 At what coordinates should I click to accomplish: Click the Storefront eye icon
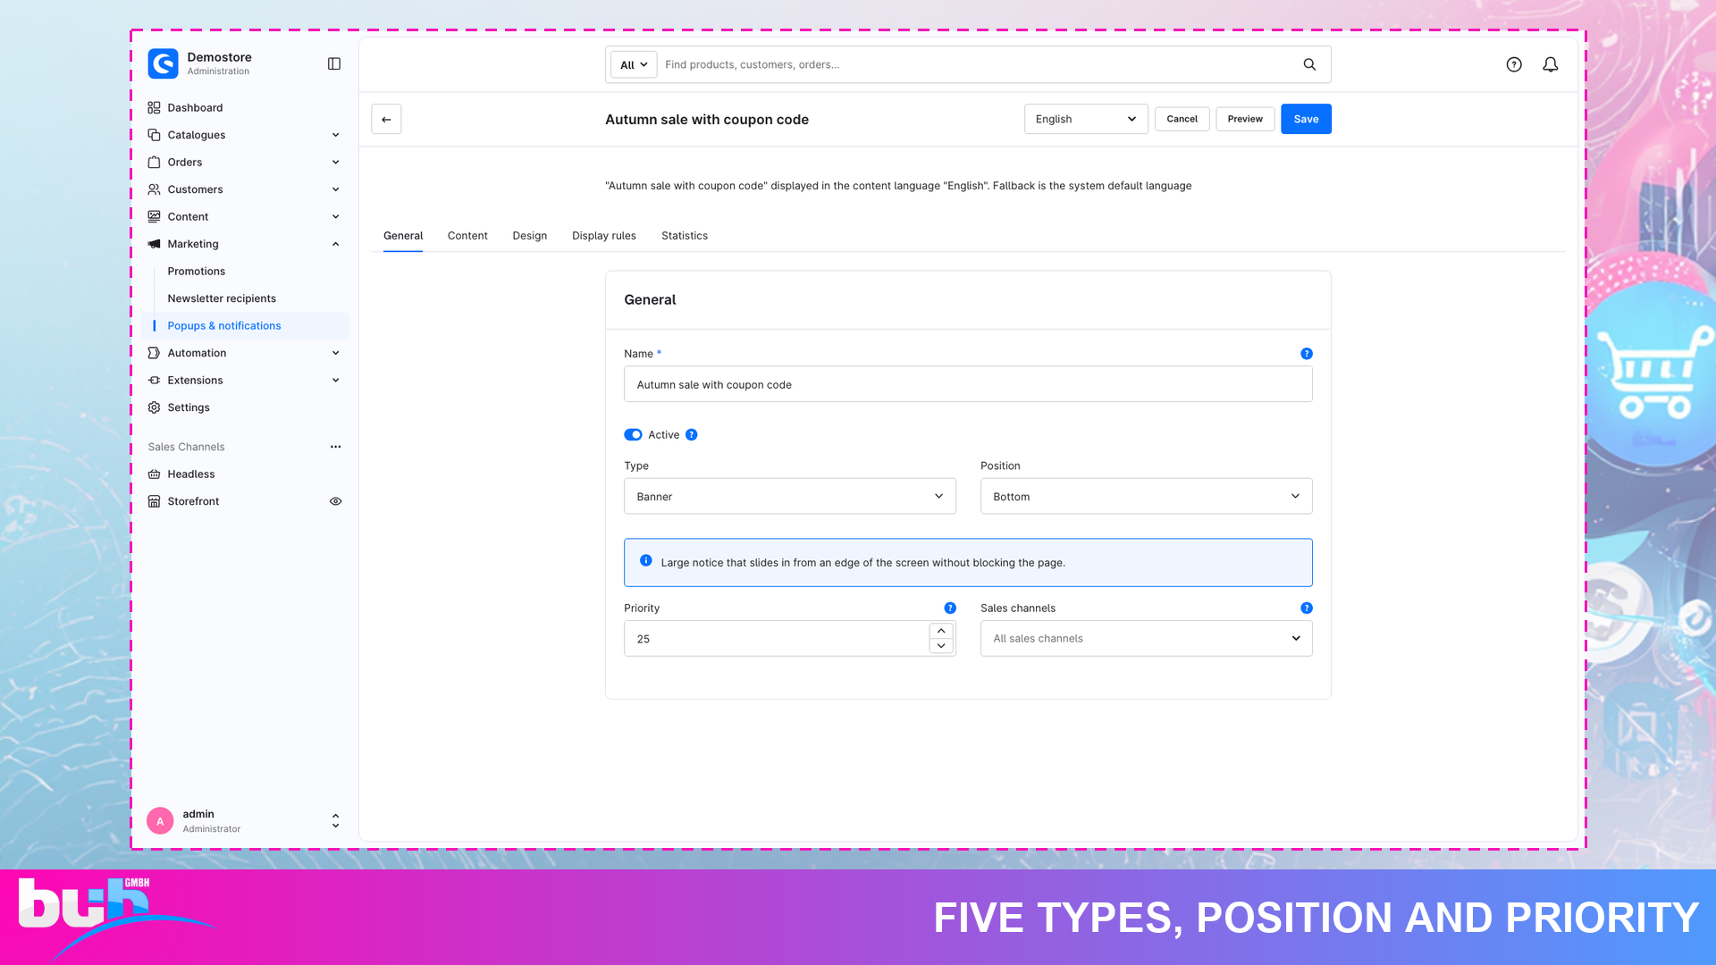coord(336,501)
